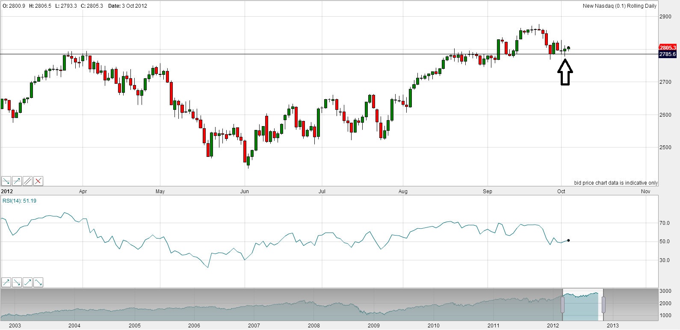Click RSI down-arrow through dotted line icon
Screen dimensions: 680x330
pos(17,283)
